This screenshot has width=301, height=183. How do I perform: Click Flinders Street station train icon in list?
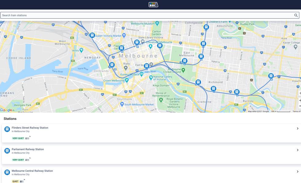(x=7, y=129)
